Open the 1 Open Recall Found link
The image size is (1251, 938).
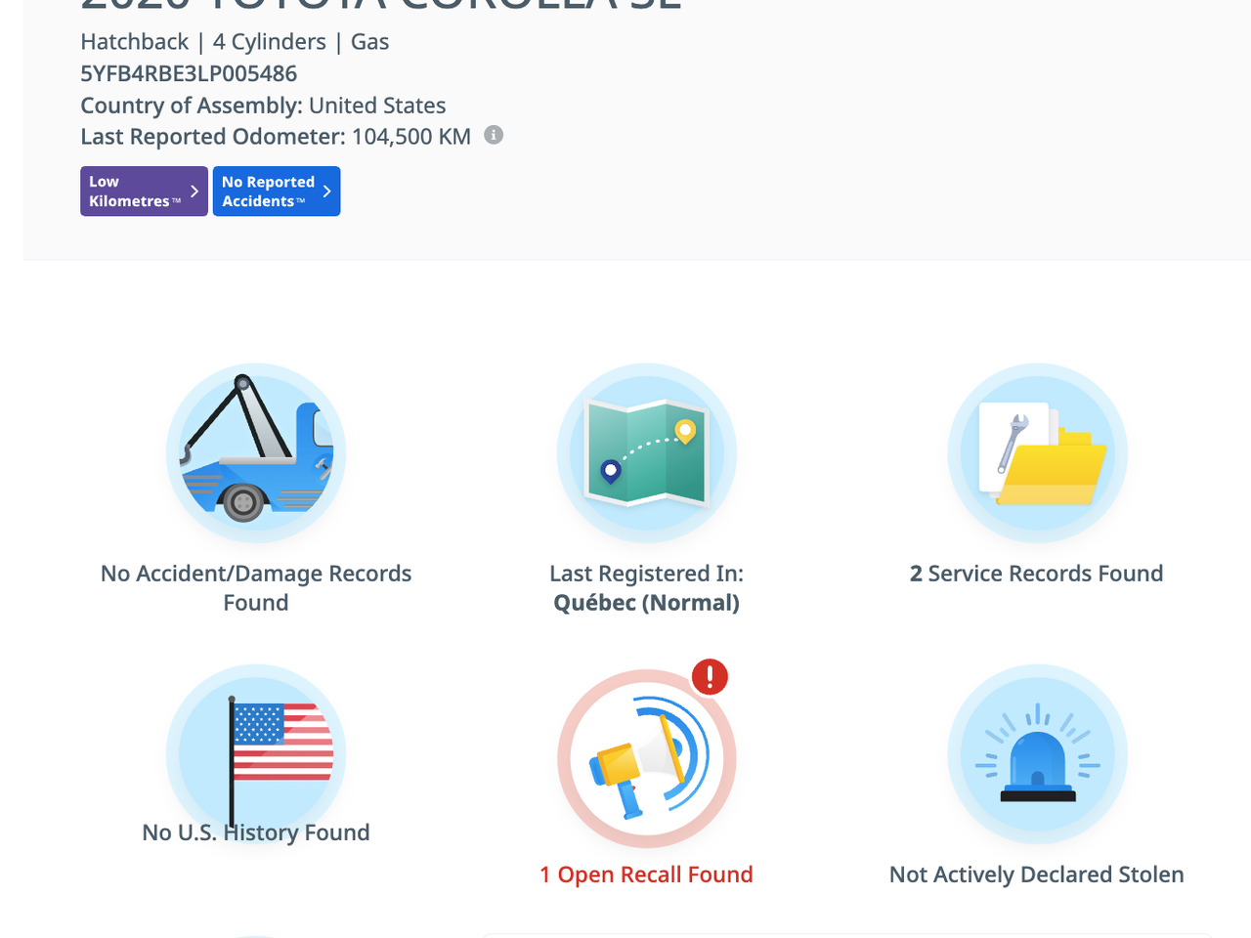tap(646, 874)
